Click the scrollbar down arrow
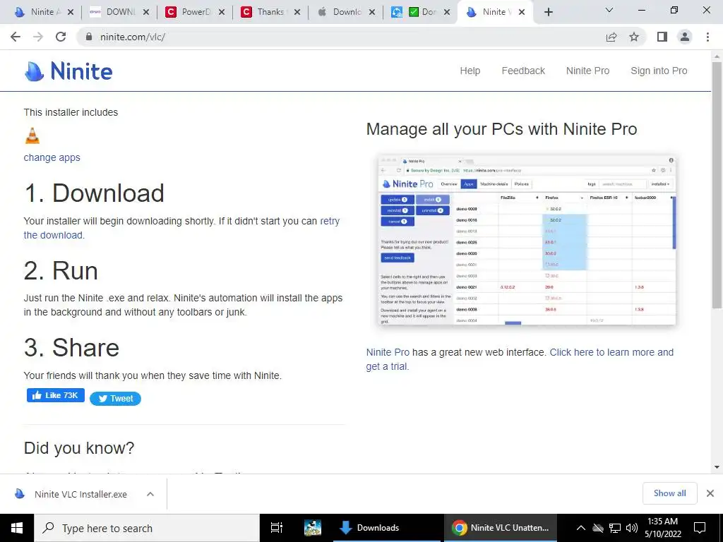The height and width of the screenshot is (542, 723). click(x=717, y=467)
